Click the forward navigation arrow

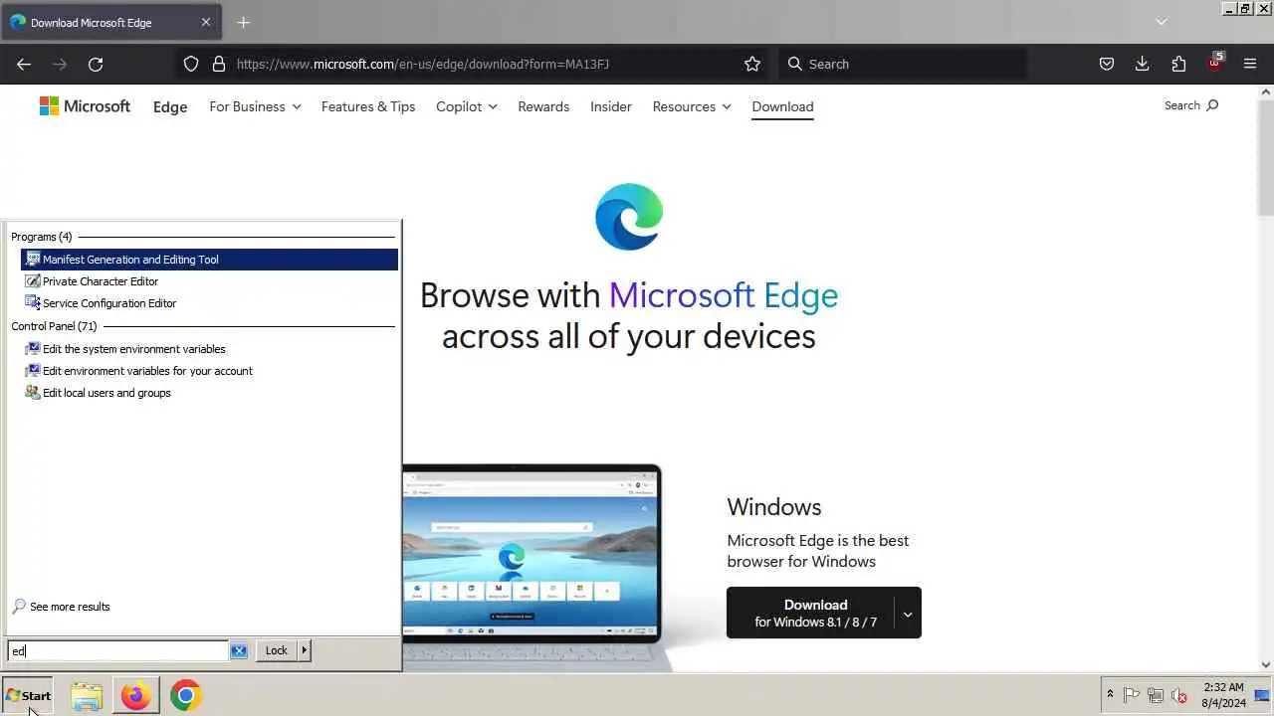pyautogui.click(x=60, y=64)
